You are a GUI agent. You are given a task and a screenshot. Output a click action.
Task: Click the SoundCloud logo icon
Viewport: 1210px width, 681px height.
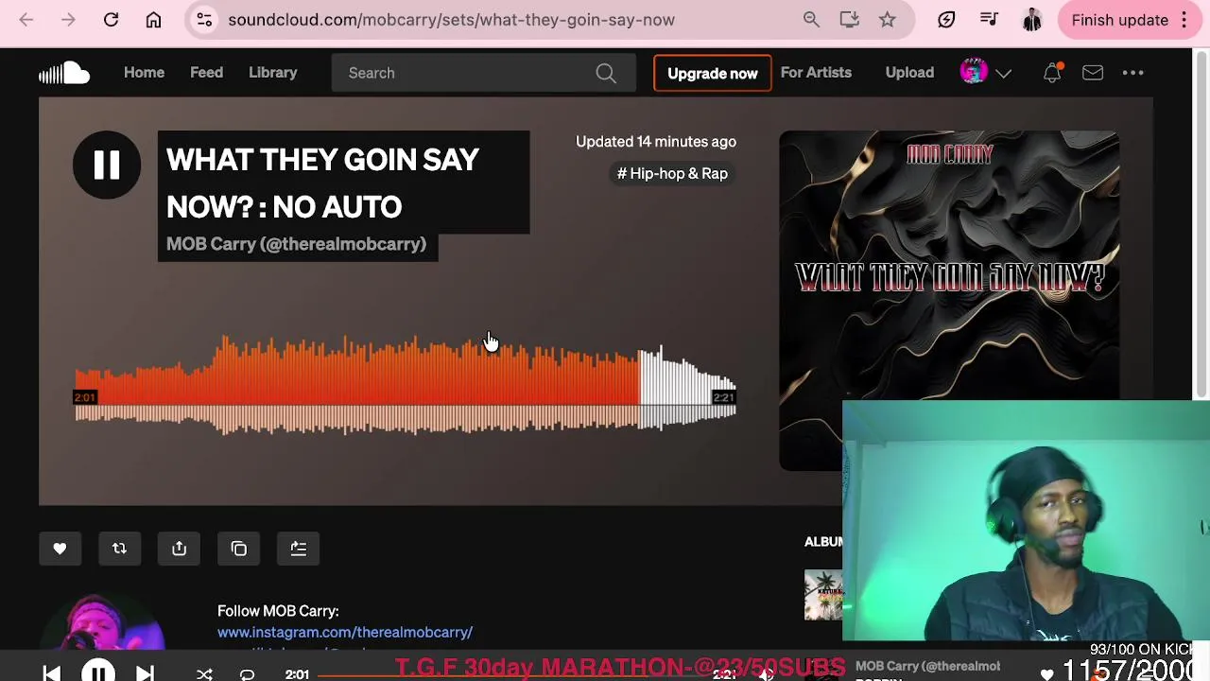(64, 73)
